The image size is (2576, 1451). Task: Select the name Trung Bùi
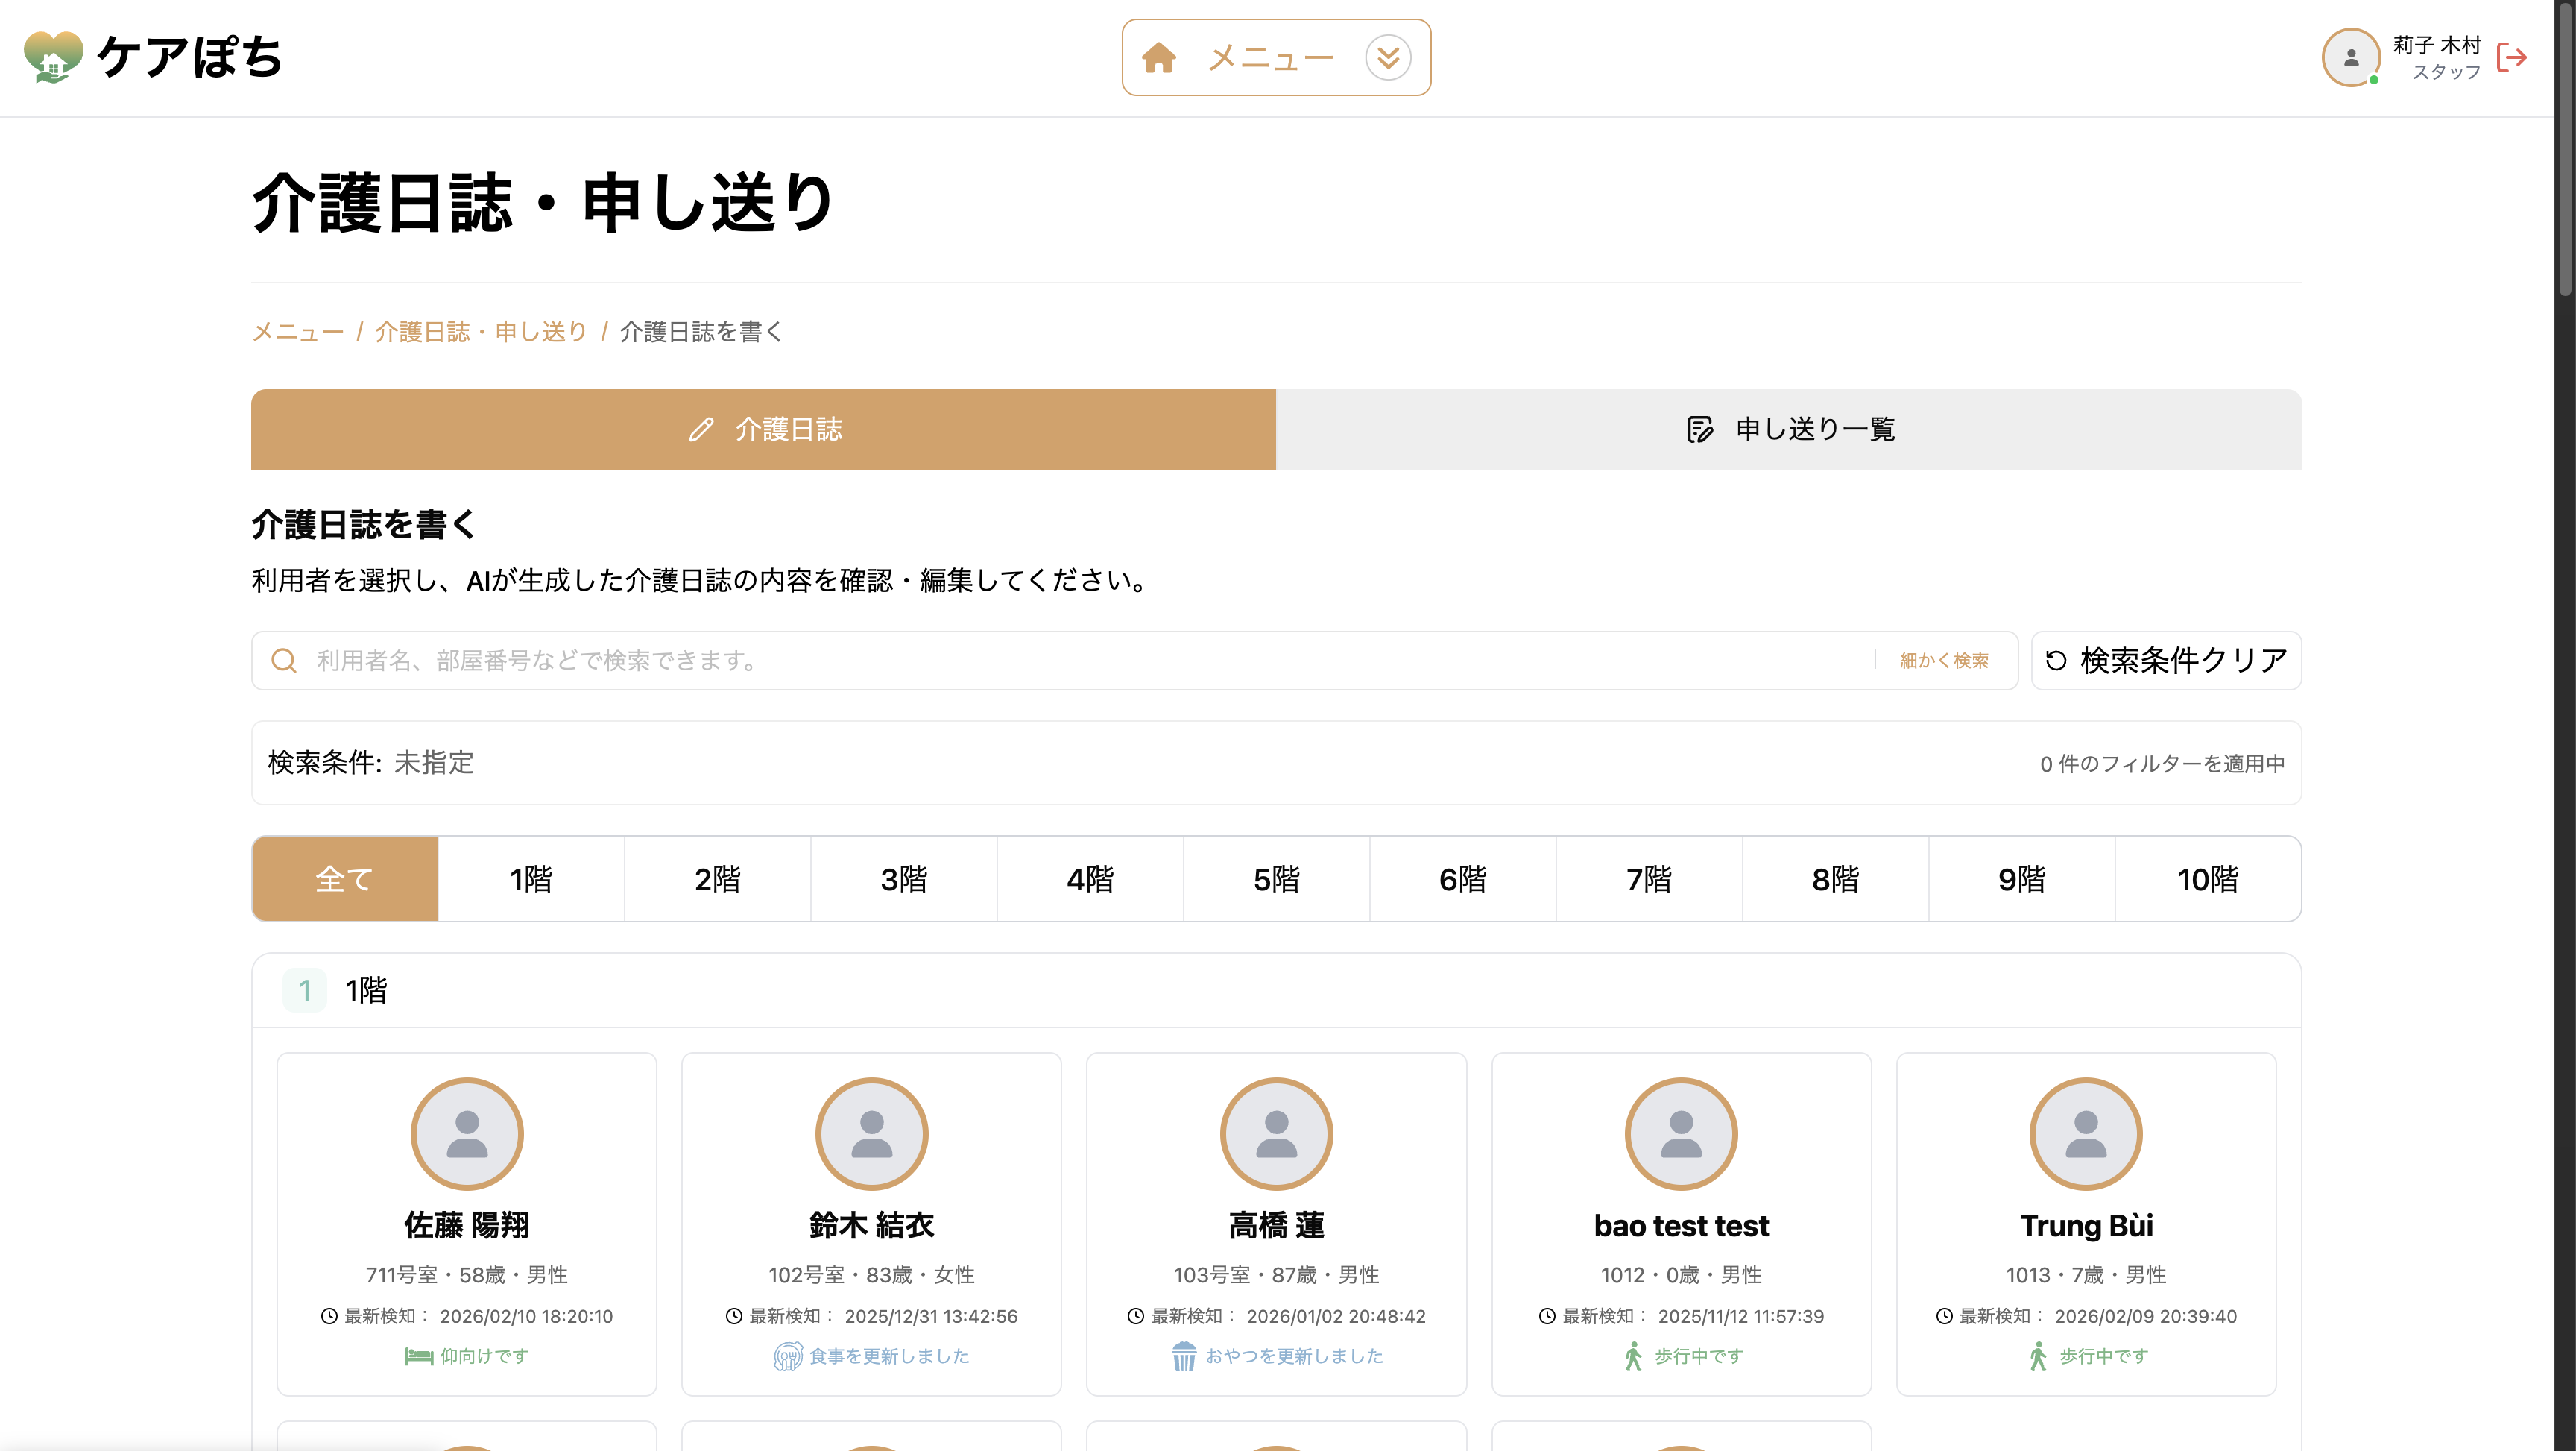pos(2086,1225)
